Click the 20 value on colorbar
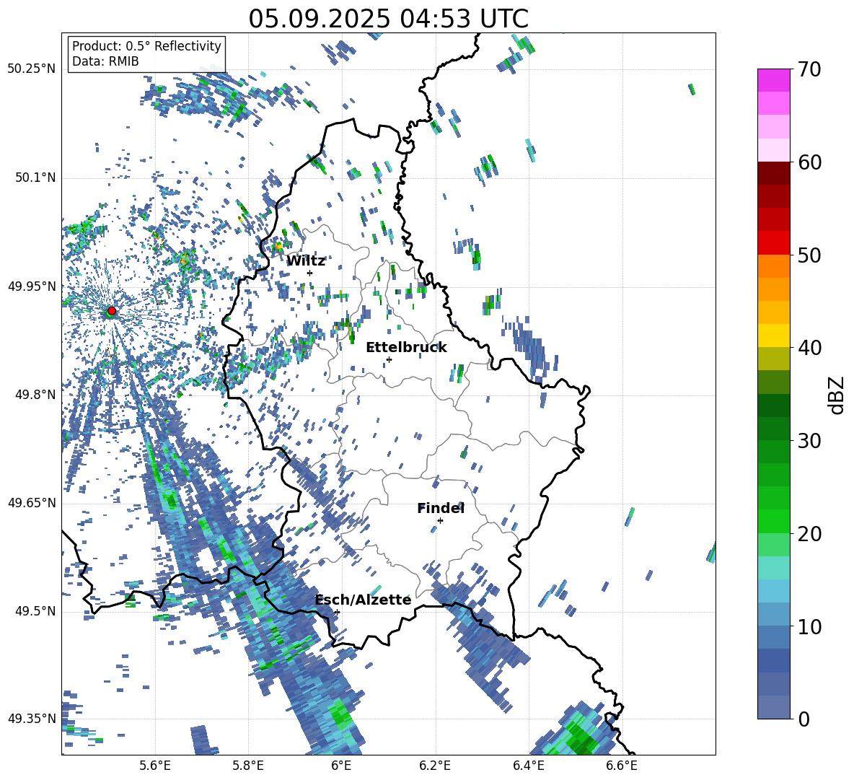Screen dimensions: 854x780 coord(809,534)
